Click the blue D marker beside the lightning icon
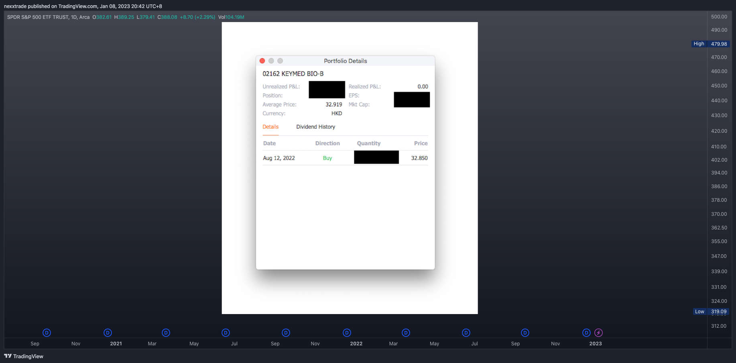The image size is (736, 363). click(586, 333)
